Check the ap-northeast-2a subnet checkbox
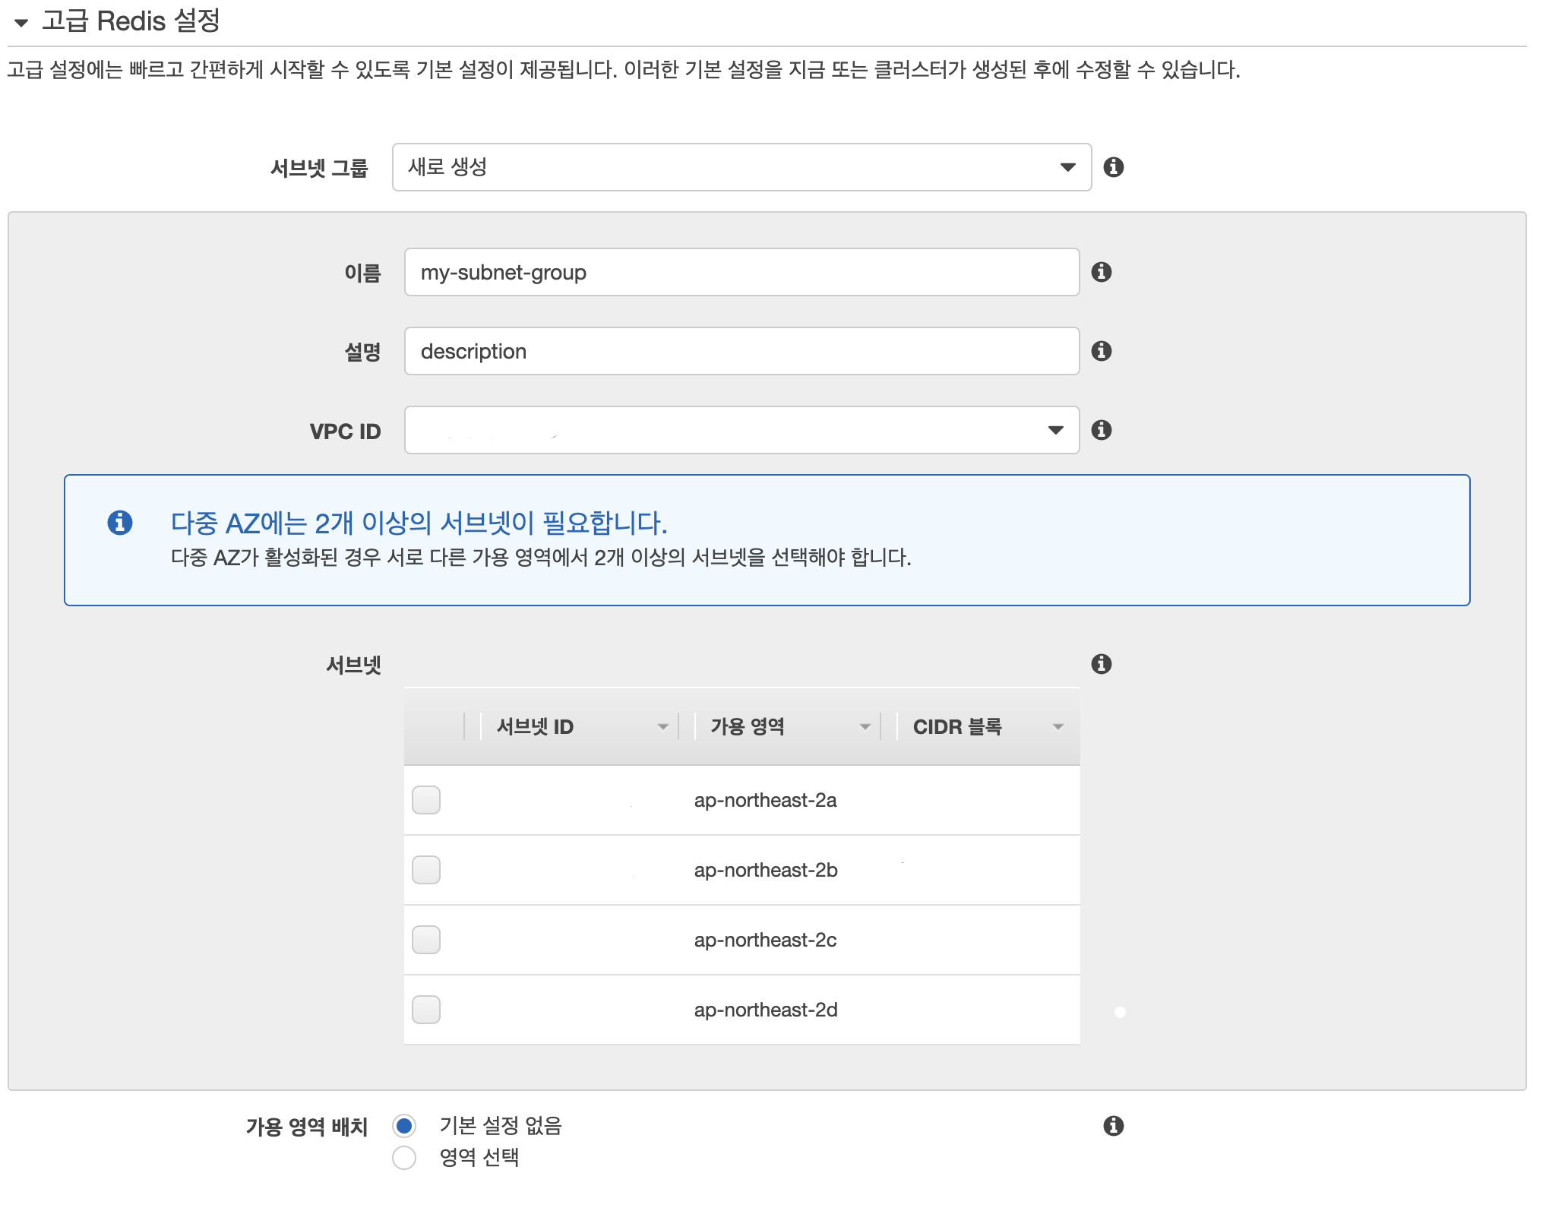Viewport: 1565px width, 1211px height. (x=426, y=800)
